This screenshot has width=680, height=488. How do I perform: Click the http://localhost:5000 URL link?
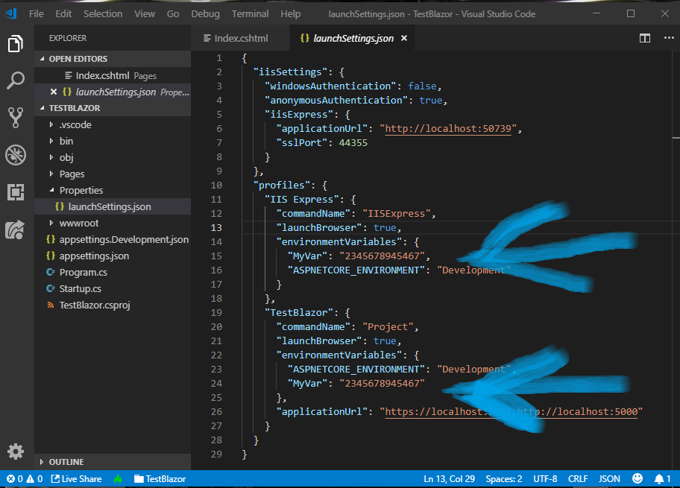point(577,412)
